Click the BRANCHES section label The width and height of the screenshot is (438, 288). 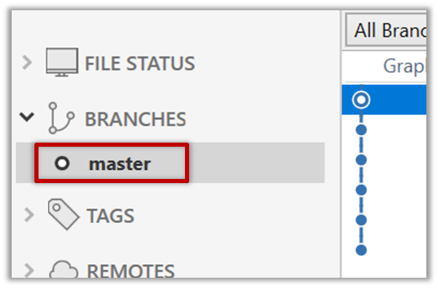pos(135,119)
